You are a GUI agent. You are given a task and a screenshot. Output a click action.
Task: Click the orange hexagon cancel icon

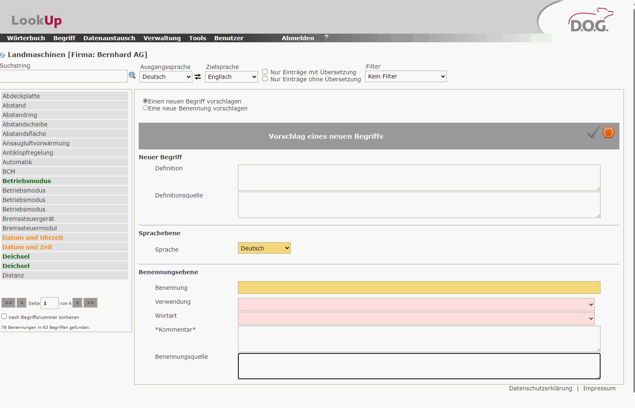(x=608, y=133)
